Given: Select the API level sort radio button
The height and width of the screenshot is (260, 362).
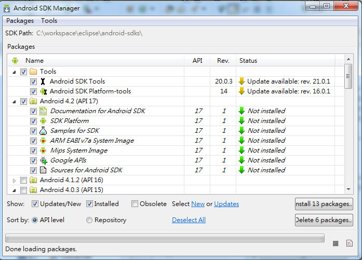Looking at the screenshot, I should click(x=35, y=220).
